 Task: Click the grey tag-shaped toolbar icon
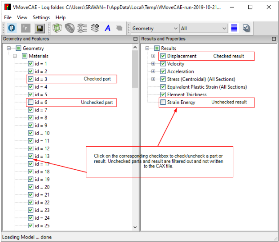tap(119, 28)
